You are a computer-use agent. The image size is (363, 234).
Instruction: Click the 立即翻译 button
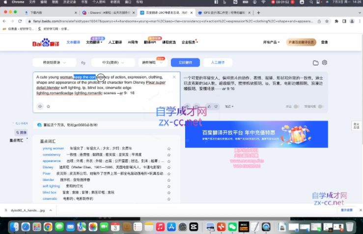pos(185,63)
